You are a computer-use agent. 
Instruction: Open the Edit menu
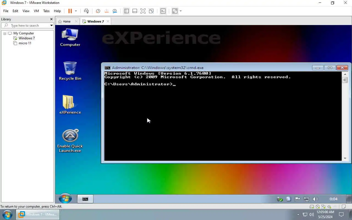point(15,11)
